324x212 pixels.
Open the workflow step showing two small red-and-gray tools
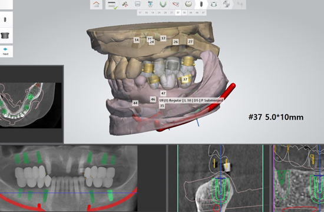coord(125,4)
